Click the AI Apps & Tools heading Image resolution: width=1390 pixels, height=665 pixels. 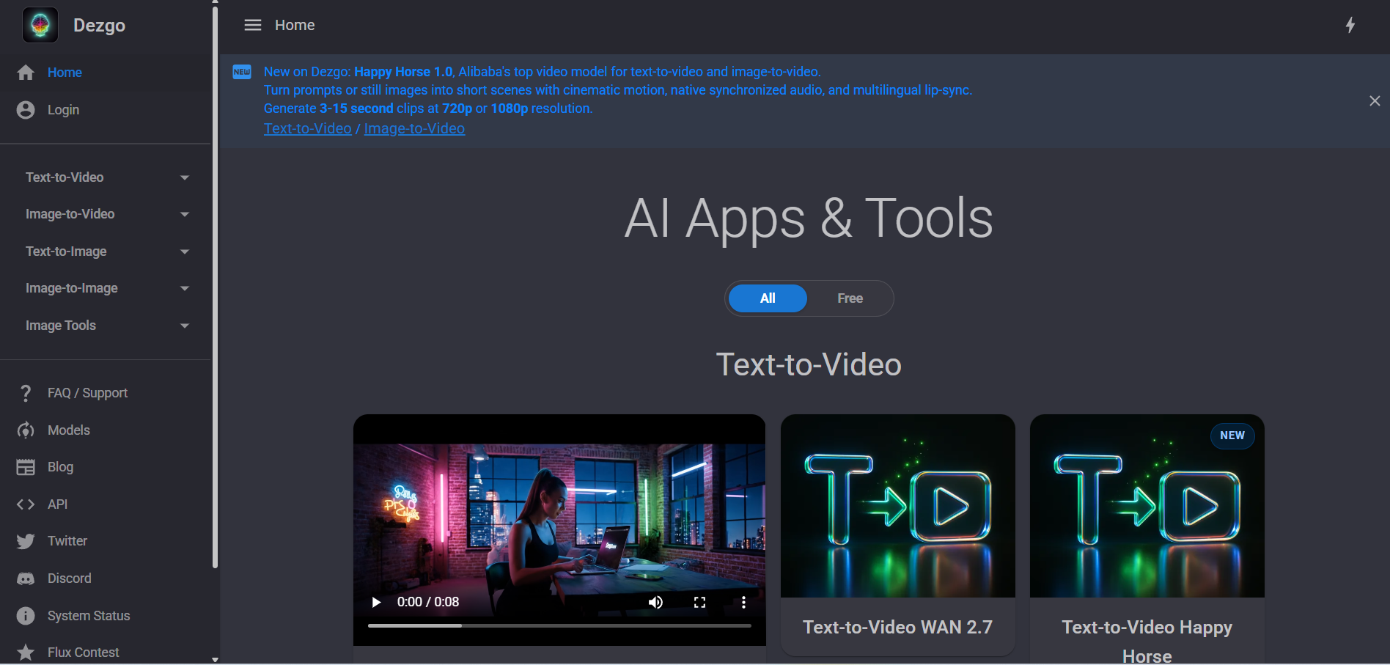pyautogui.click(x=809, y=218)
